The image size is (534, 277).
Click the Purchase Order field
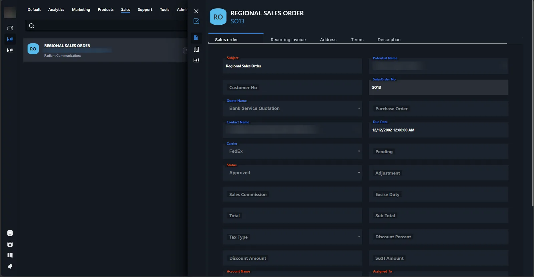tap(439, 108)
